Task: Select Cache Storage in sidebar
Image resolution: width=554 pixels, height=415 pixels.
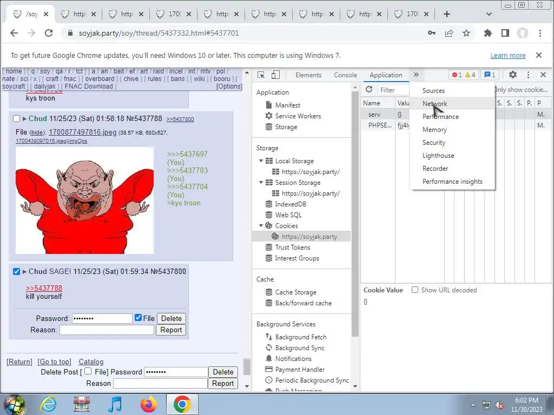Action: 295,292
